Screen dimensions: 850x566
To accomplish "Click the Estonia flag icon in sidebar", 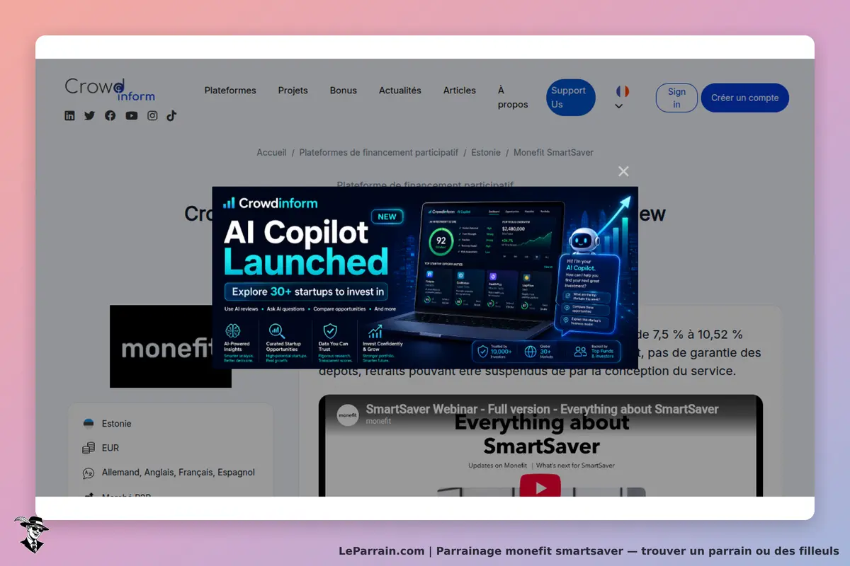I will click(89, 424).
